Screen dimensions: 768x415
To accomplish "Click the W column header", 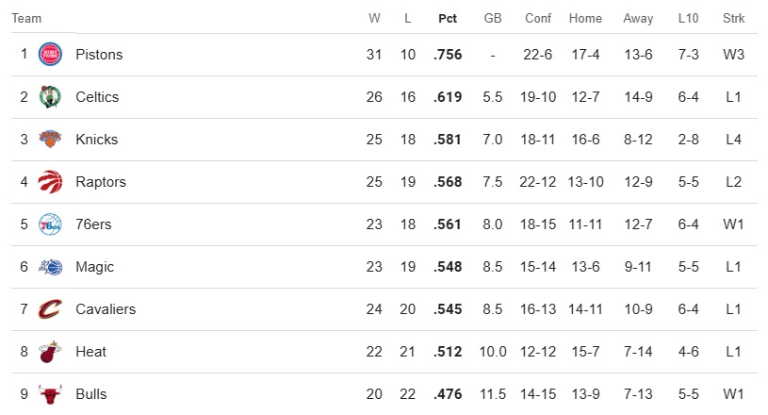I will pos(374,18).
